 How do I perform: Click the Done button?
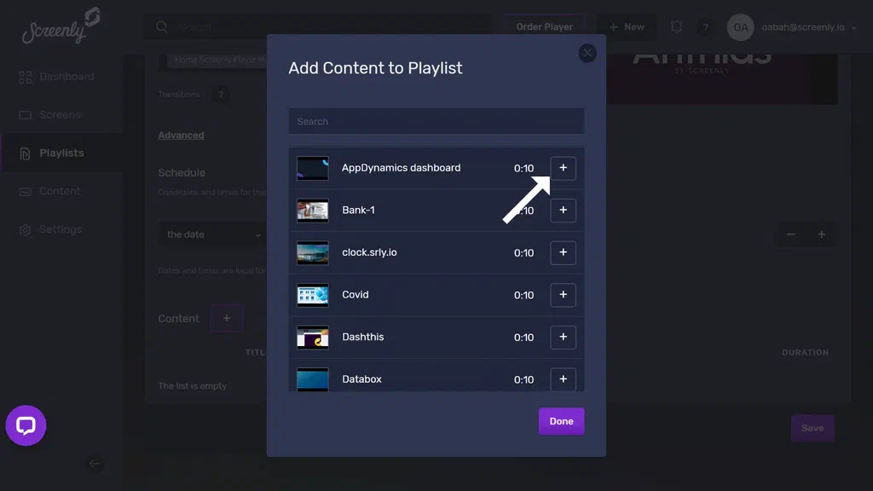click(561, 421)
